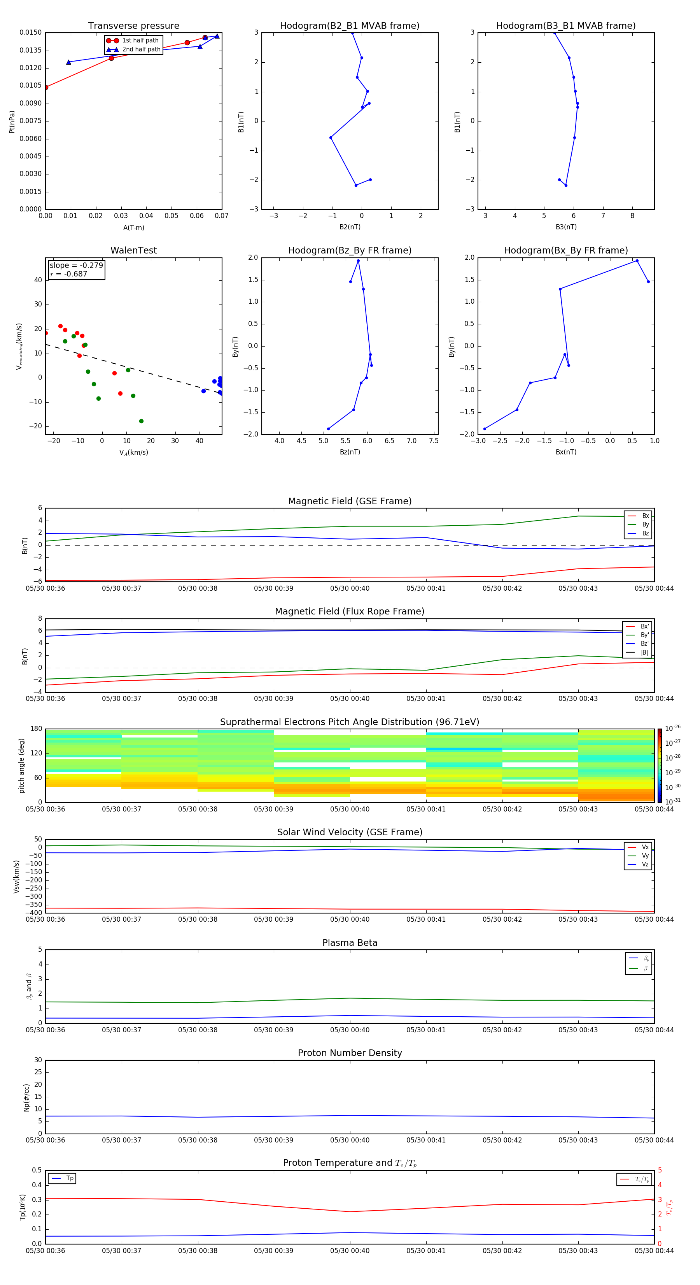This screenshot has width=700, height=1285.
Task: Click the 'Bx(nT)' x-axis label
Action: (x=566, y=452)
